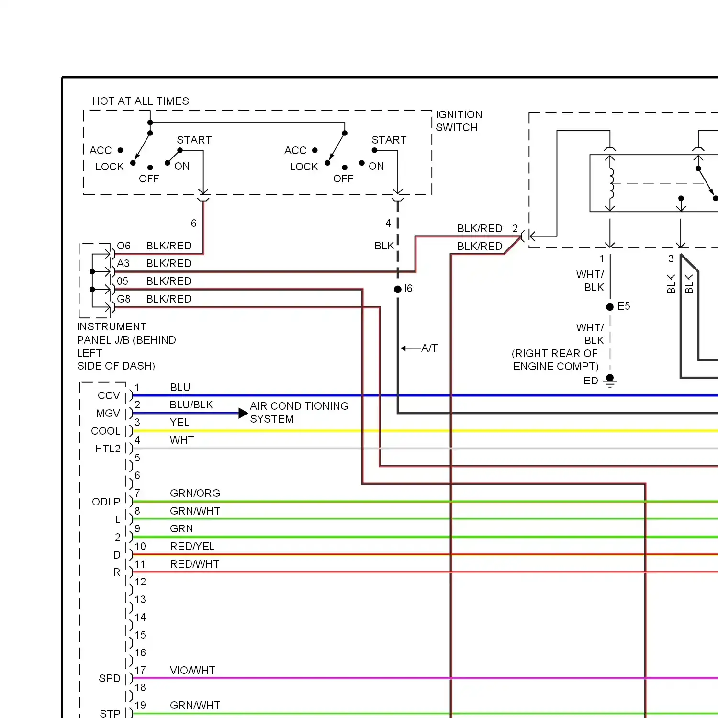718x718 pixels.
Task: Click the CCV terminal label
Action: coord(109,395)
